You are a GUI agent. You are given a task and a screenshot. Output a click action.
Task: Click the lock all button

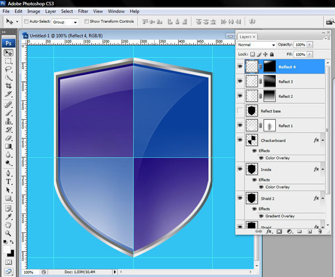(272, 55)
